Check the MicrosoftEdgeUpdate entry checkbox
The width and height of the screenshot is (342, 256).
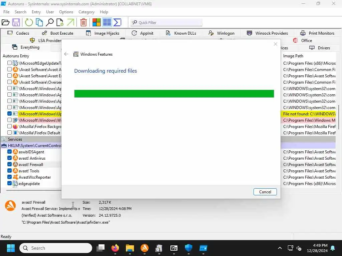(9, 63)
